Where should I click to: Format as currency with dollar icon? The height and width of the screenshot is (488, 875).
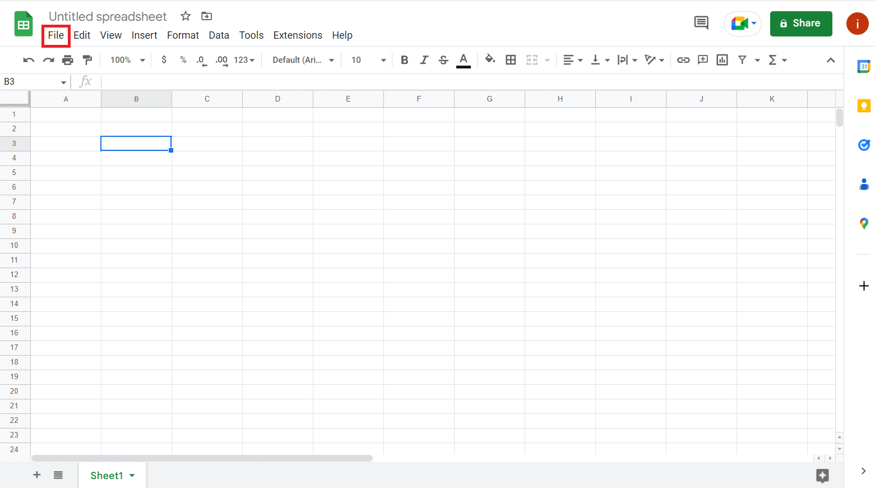tap(164, 60)
